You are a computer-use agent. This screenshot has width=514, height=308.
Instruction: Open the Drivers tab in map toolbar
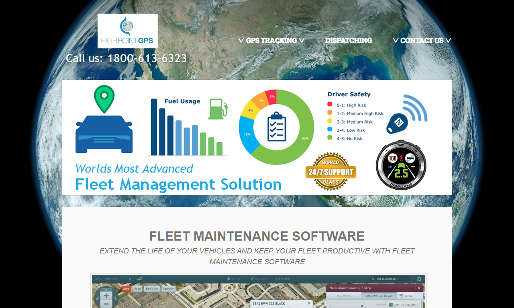(234, 278)
